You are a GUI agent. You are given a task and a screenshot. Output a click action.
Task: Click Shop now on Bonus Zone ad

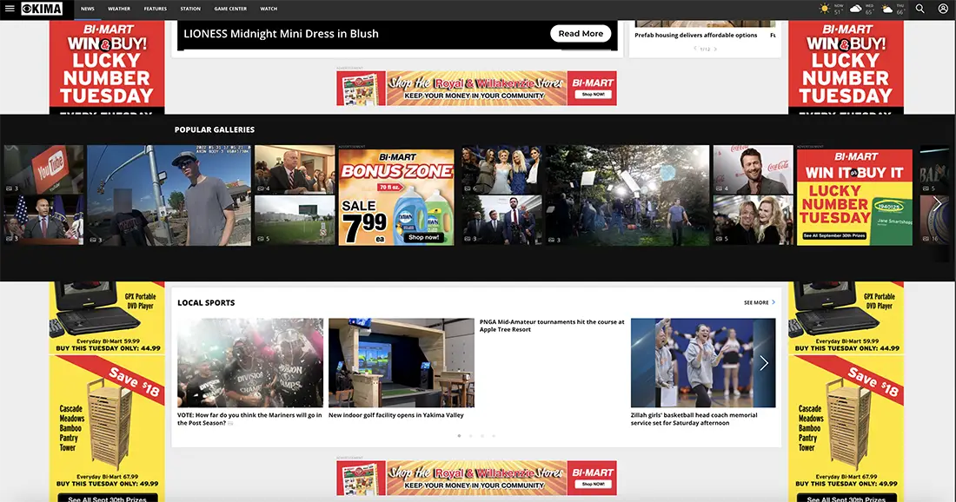coord(424,237)
